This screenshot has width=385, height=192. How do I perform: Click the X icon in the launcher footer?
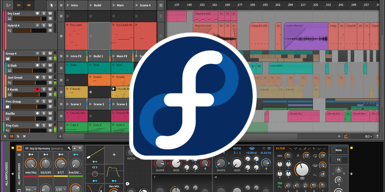point(24,136)
